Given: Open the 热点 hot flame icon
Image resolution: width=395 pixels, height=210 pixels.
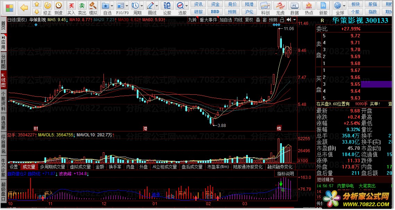Looking at the screenshot, I should [309, 6].
